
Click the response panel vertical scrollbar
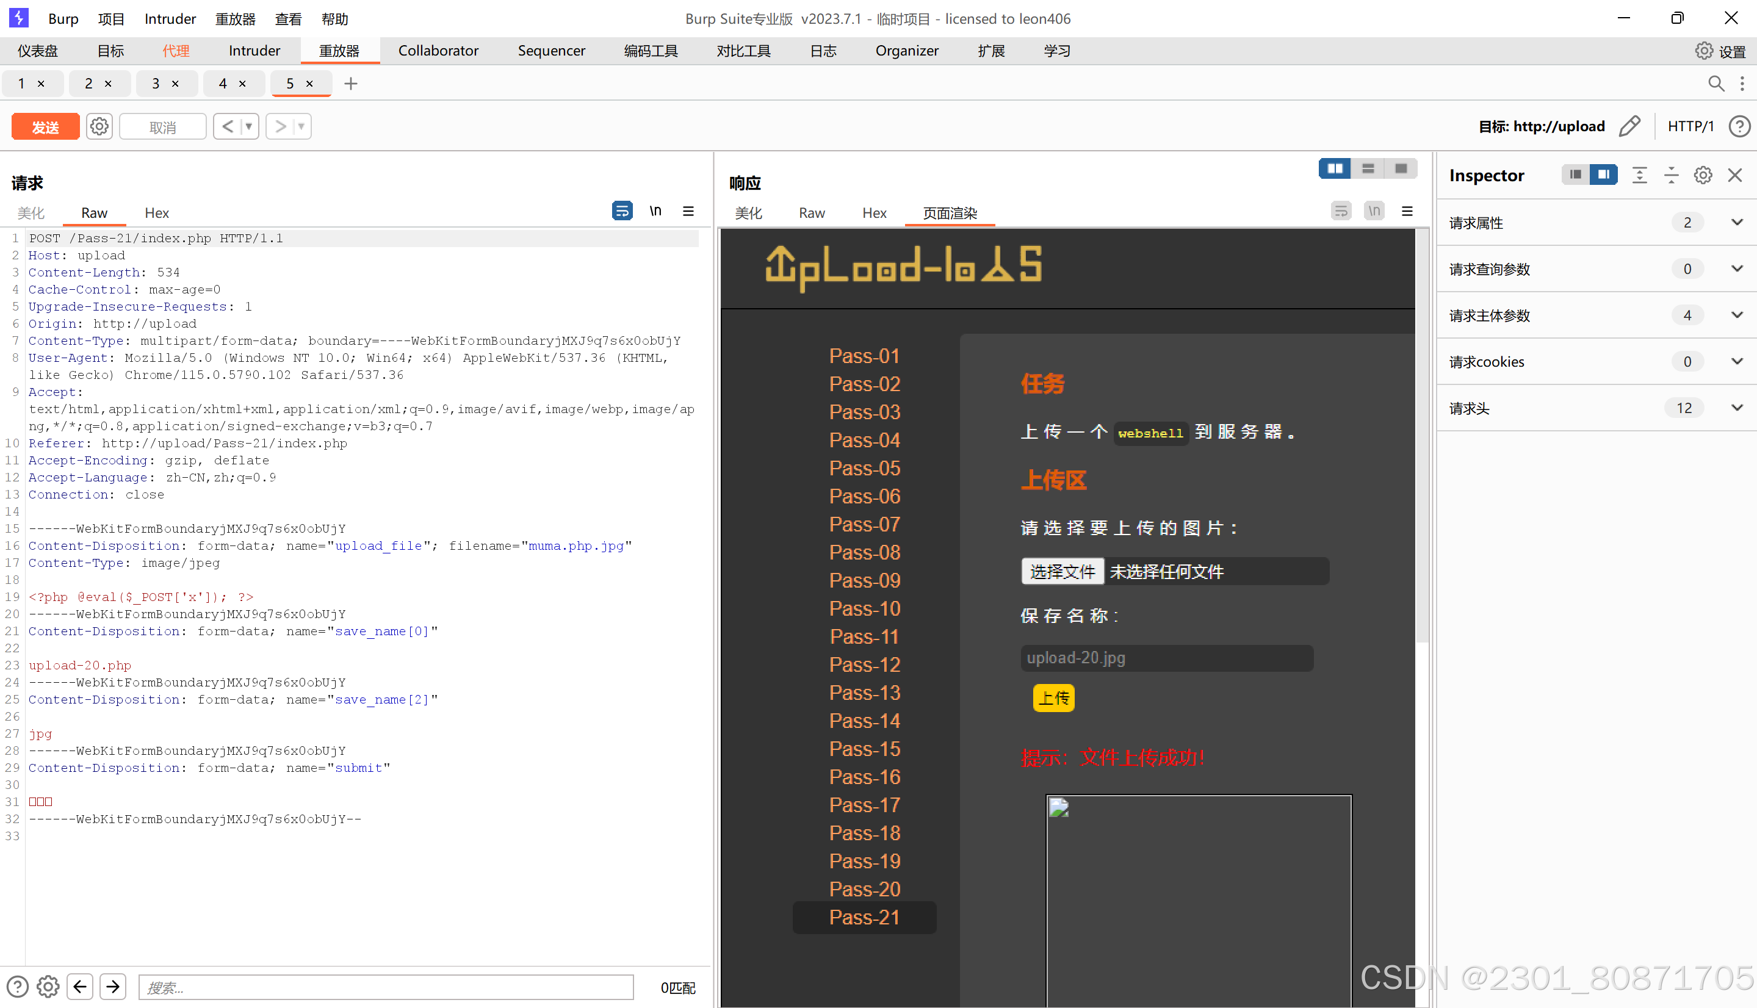[x=1422, y=436]
